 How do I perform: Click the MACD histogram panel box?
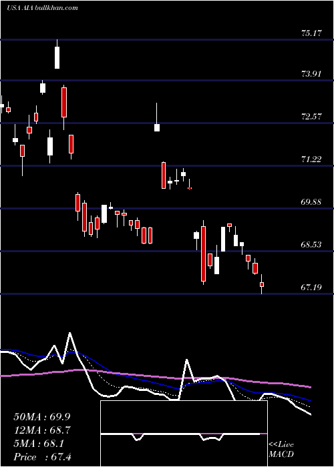point(184,434)
